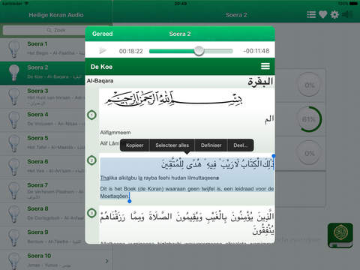Open settings with the gear icon

334,14
